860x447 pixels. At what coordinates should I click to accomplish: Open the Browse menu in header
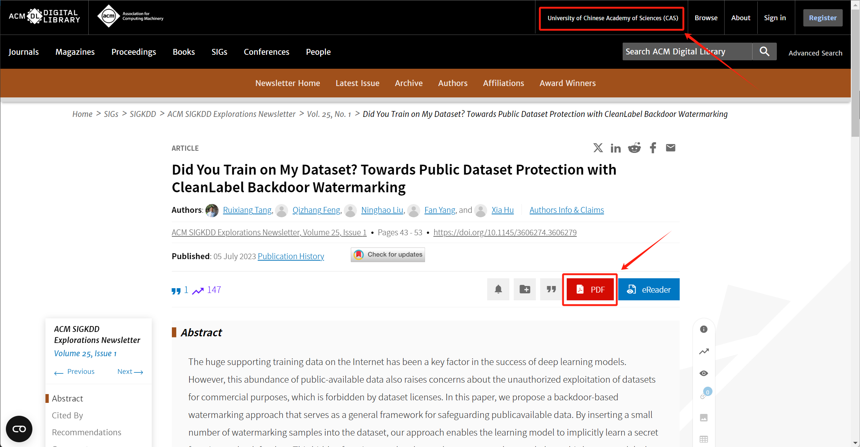706,18
